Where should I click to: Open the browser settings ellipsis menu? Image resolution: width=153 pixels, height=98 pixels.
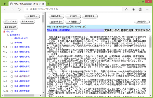tap(147, 9)
